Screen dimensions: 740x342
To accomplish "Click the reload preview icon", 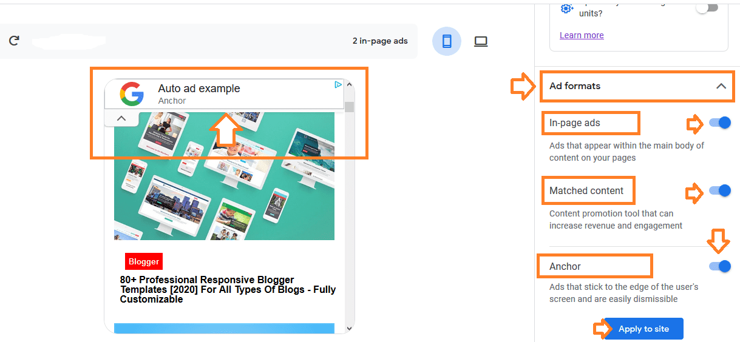I will (14, 41).
